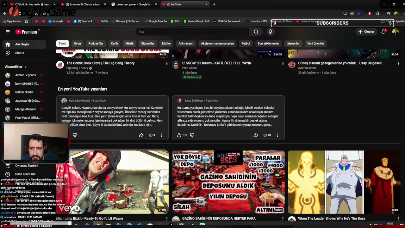
Task: Click Berna Ece Gündüz post author name
Action: 79,101
